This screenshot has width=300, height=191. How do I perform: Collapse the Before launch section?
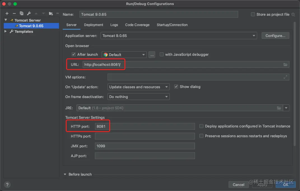click(x=65, y=174)
